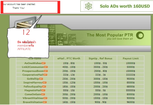
Task: Click the HOT badge next to MagnetisMail
Action: point(43,90)
